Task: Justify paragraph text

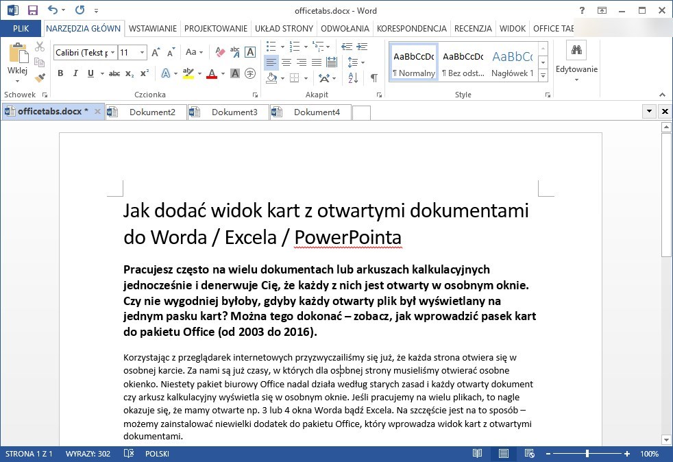Action: (317, 62)
